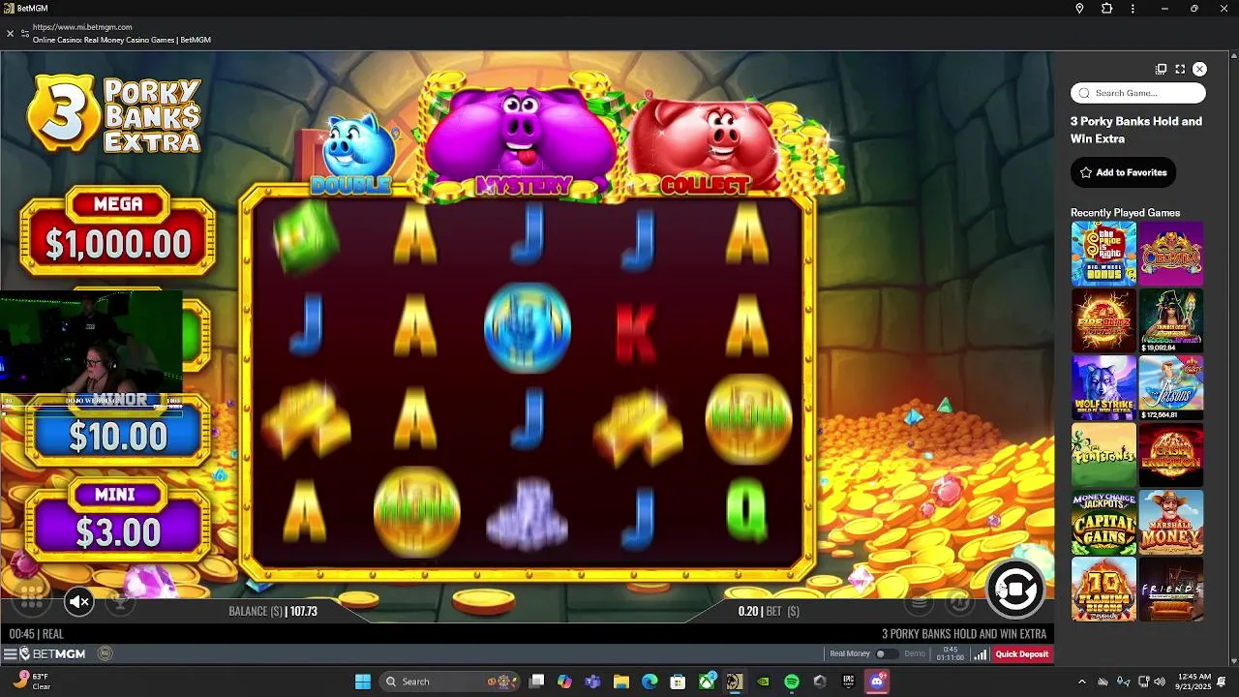Open the Friends game thumbnail
This screenshot has height=697, width=1239.
(1171, 589)
